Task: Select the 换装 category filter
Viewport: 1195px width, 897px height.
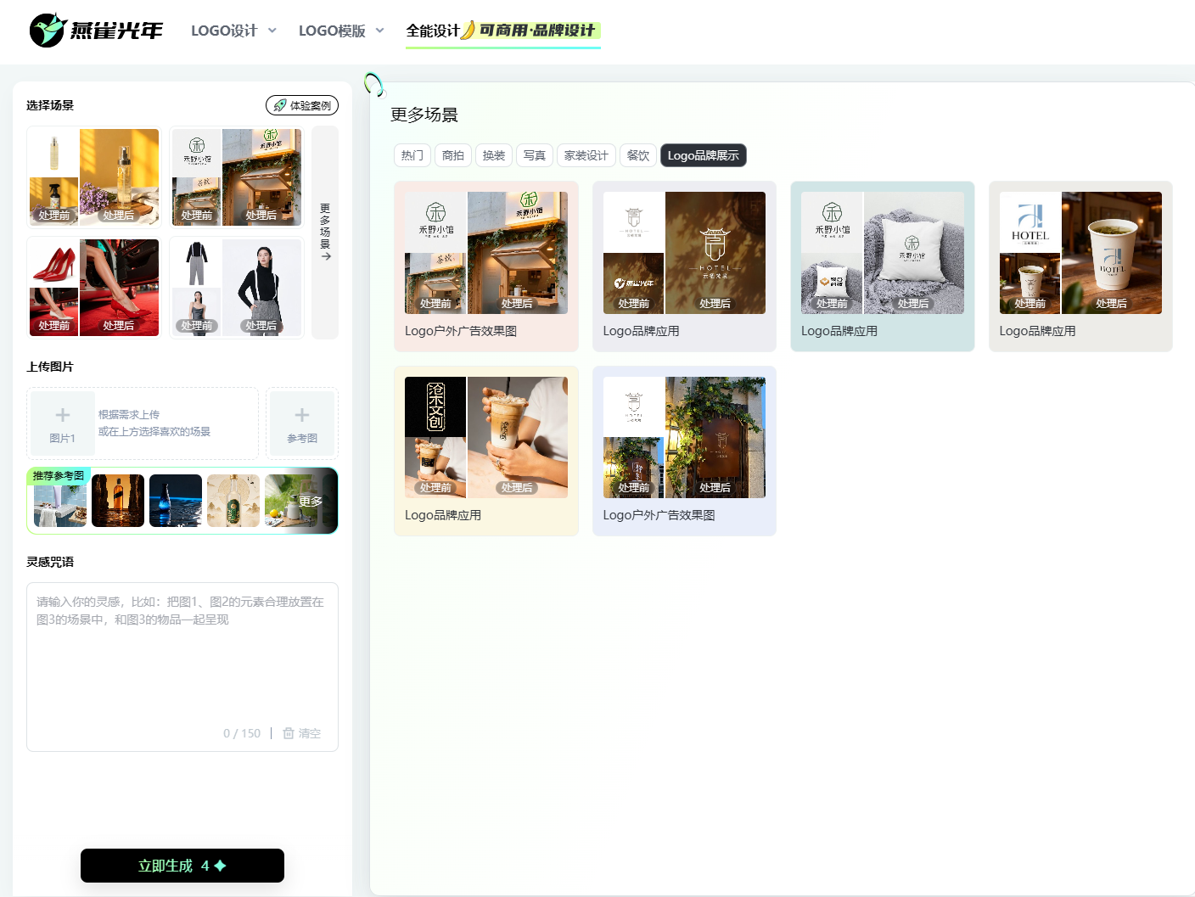Action: point(494,155)
